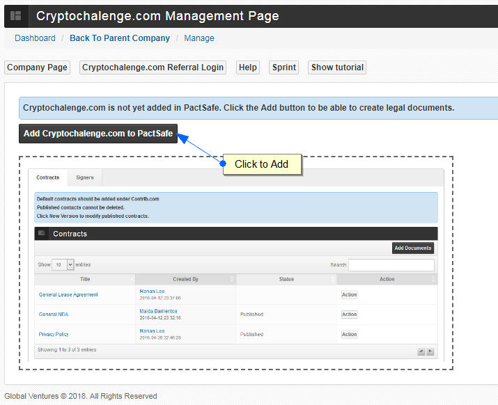Click the Global Ventures copyright footer
This screenshot has width=498, height=405.
[81, 396]
